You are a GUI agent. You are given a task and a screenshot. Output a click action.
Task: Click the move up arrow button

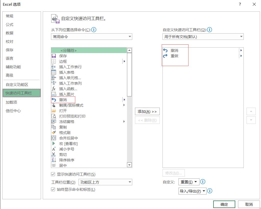coord(251,111)
